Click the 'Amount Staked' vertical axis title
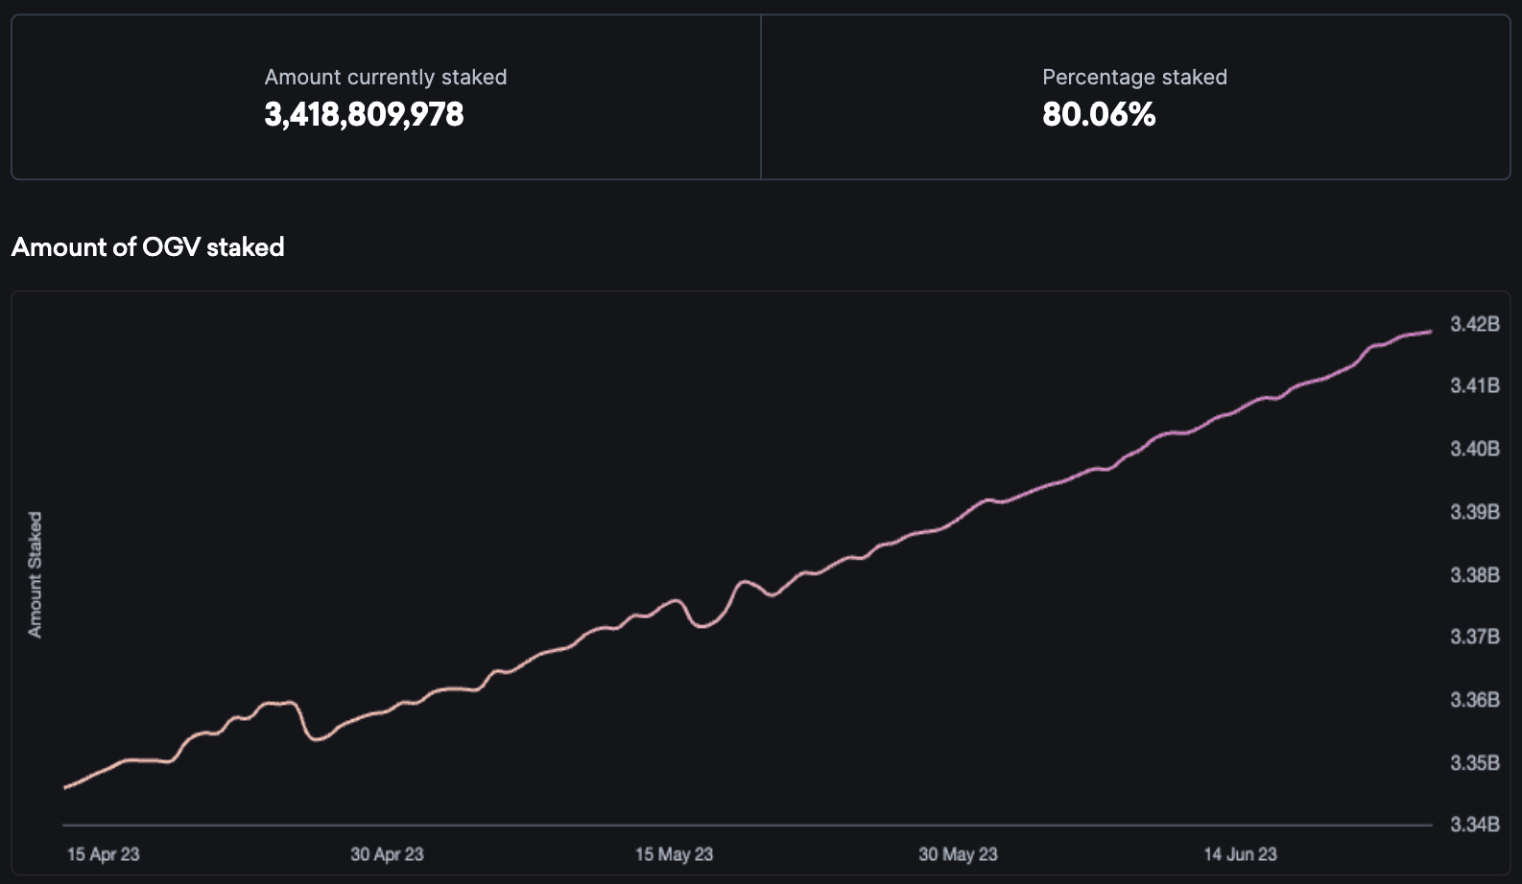The width and height of the screenshot is (1522, 884). pyautogui.click(x=36, y=574)
